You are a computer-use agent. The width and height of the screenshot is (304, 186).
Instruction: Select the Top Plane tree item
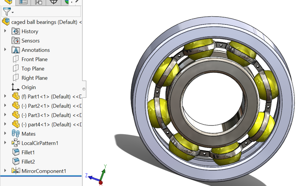(33, 68)
